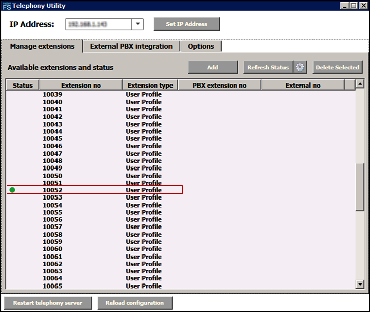The image size is (370, 312).
Task: Switch to External PBX integration tab
Action: tap(131, 46)
